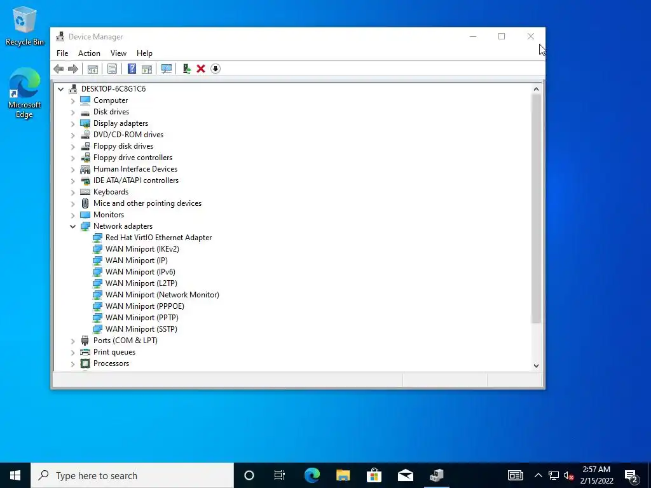Click the taskbar clock and date
Image resolution: width=651 pixels, height=488 pixels.
[x=596, y=475]
